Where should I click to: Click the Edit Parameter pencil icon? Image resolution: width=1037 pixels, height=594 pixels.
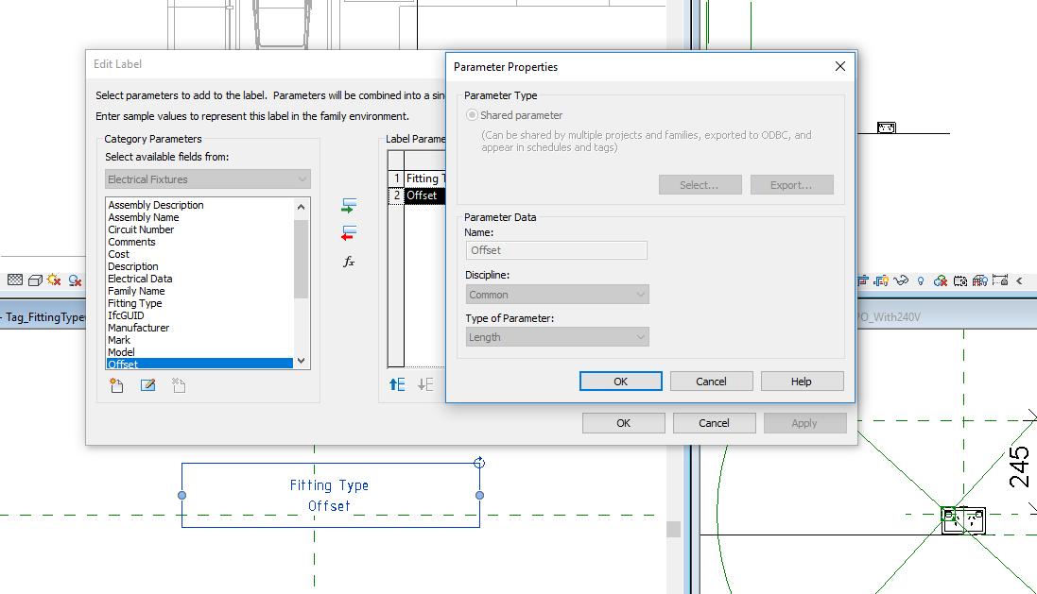pos(148,385)
